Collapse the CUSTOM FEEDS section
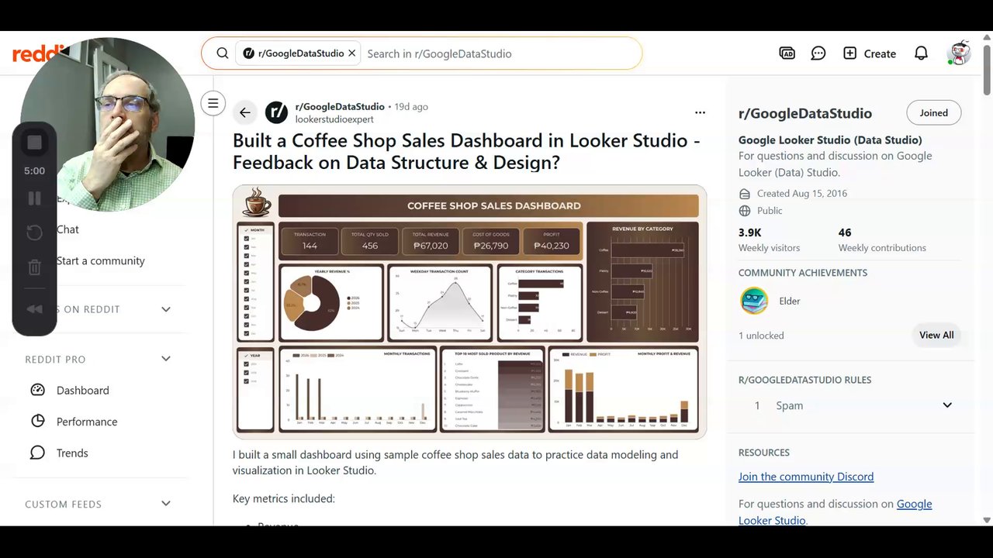The height and width of the screenshot is (558, 993). coord(165,504)
